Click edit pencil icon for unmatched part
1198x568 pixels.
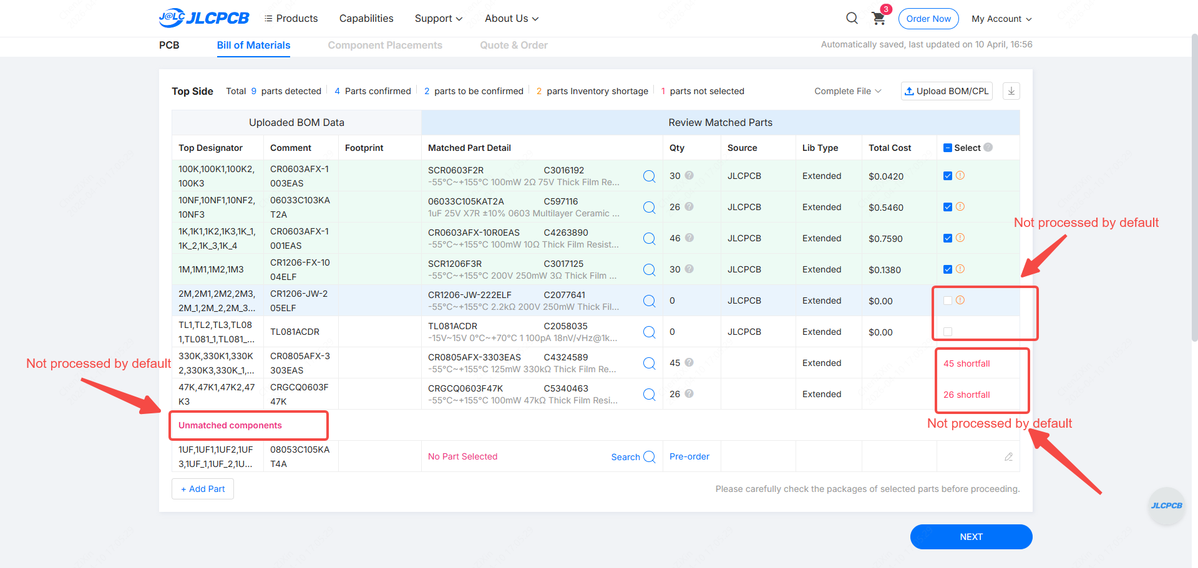(x=1008, y=457)
